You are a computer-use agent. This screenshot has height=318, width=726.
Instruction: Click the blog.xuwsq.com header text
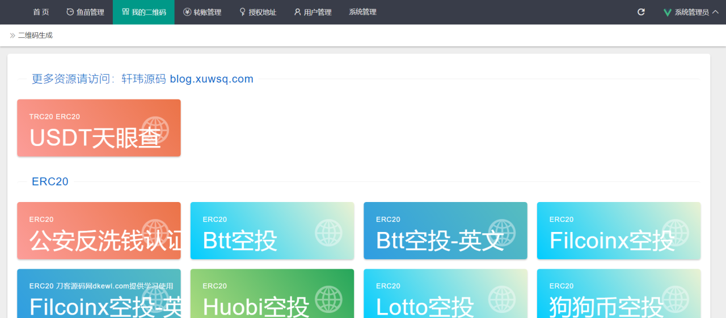pyautogui.click(x=212, y=79)
